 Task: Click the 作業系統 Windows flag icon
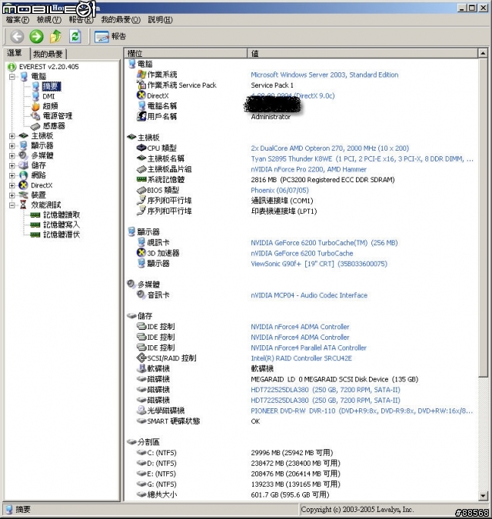click(141, 75)
